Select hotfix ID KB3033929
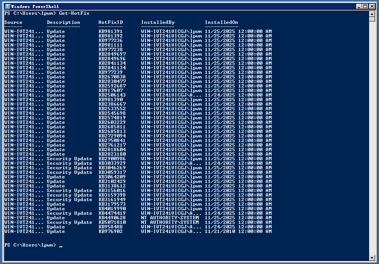 pos(112,163)
